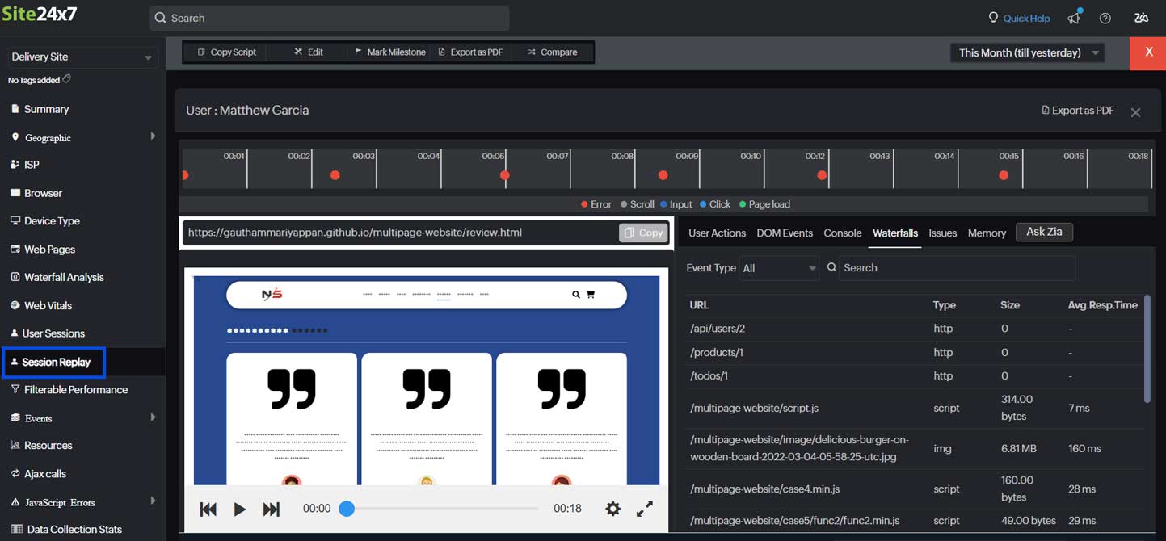Select the Mark Milestone option
This screenshot has height=541, width=1166.
pyautogui.click(x=389, y=52)
